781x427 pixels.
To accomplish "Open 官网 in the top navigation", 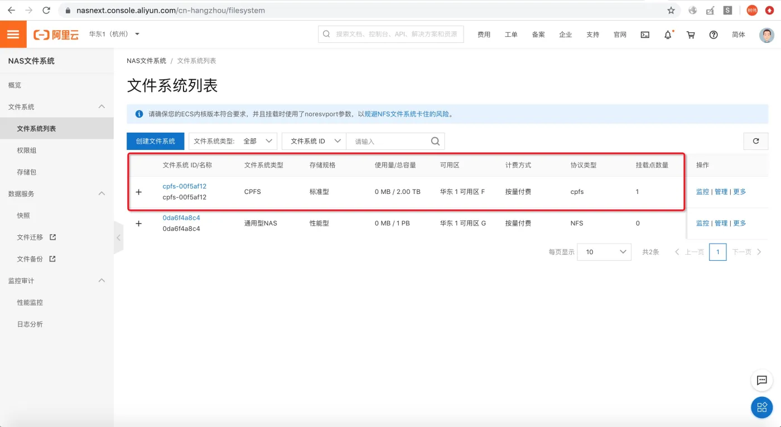I will [620, 35].
